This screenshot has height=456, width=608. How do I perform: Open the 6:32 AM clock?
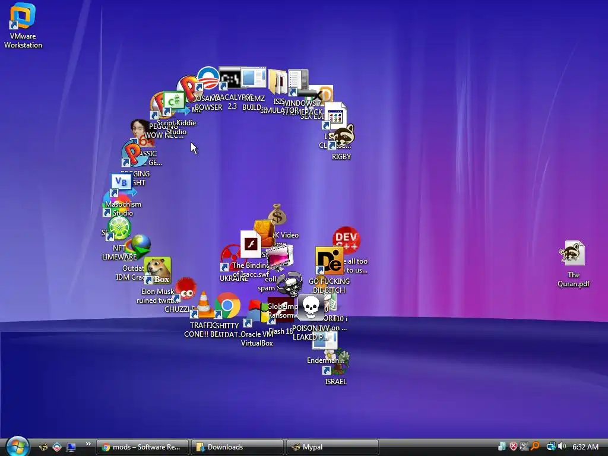pos(585,446)
